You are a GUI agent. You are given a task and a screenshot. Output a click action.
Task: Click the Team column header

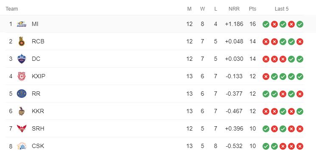pyautogui.click(x=12, y=9)
